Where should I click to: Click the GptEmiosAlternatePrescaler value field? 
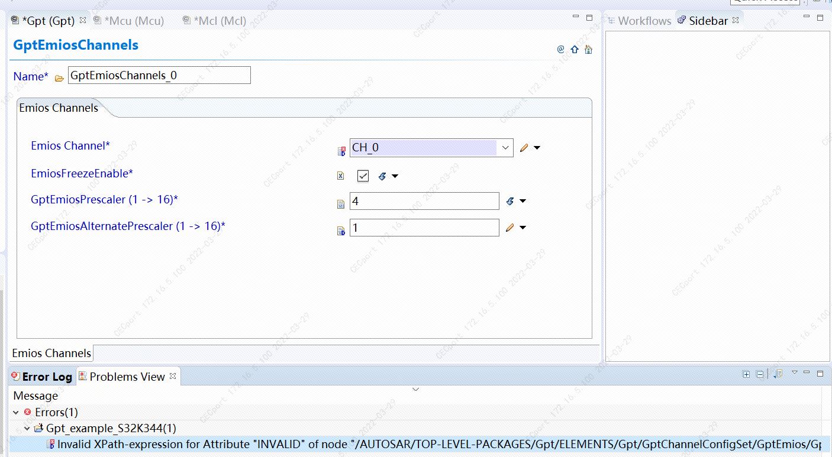(424, 228)
